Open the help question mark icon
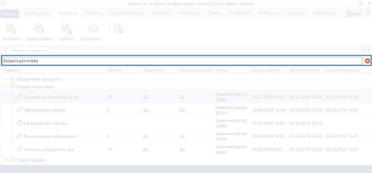The image size is (372, 173). click(x=368, y=13)
